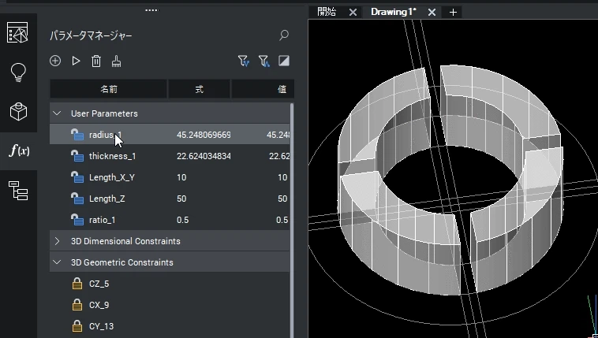Click the magnifier search icon in Parameter Manager
Image resolution: width=598 pixels, height=338 pixels.
284,35
